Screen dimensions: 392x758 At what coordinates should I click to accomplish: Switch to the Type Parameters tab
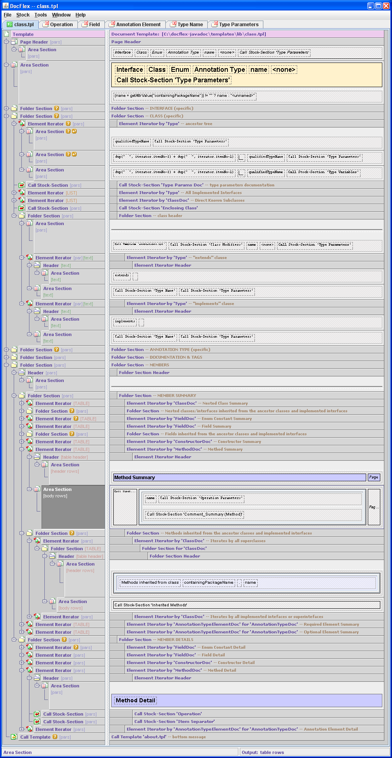239,25
